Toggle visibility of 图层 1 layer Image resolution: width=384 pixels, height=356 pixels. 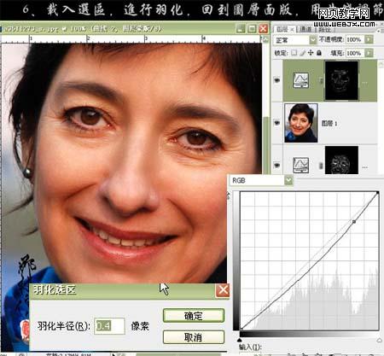[276, 123]
